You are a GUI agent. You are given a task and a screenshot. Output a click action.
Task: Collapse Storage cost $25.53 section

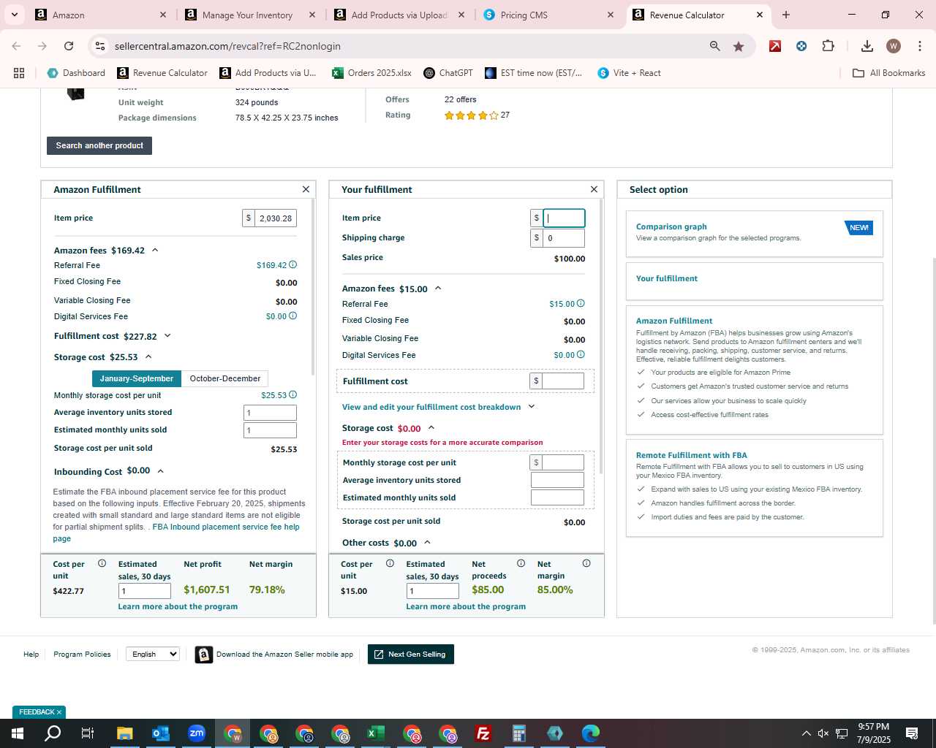[148, 356]
